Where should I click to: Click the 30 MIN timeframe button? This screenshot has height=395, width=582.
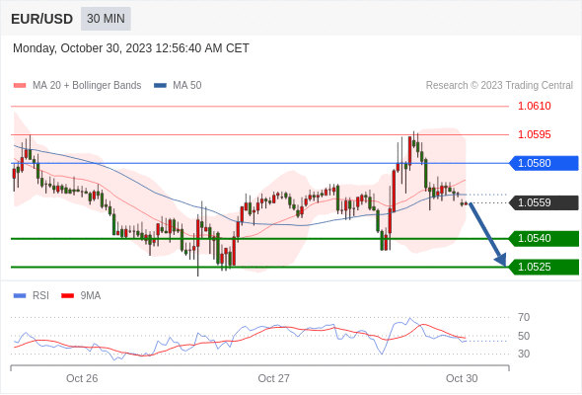tap(106, 19)
